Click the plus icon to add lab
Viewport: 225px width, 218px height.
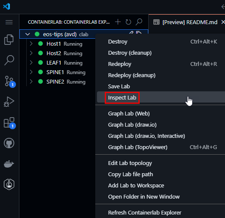[x=118, y=22]
